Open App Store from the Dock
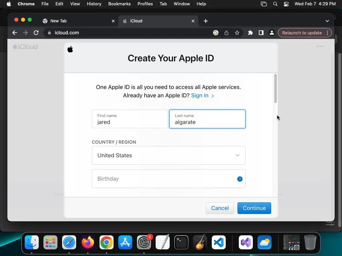This screenshot has height=256, width=342. click(x=125, y=242)
